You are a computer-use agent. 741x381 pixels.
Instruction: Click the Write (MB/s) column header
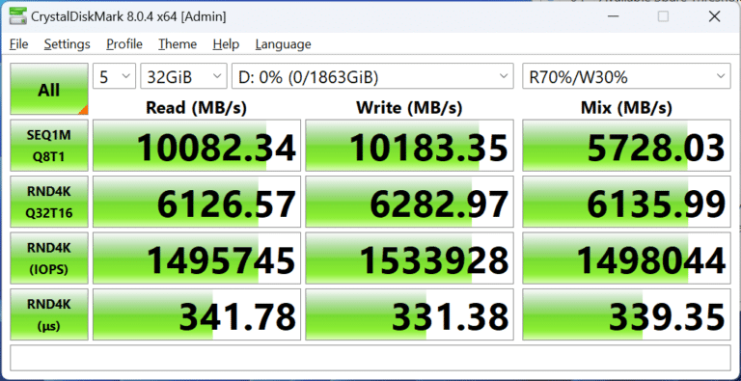(409, 108)
